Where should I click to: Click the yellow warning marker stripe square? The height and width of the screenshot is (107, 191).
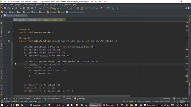(x=187, y=23)
